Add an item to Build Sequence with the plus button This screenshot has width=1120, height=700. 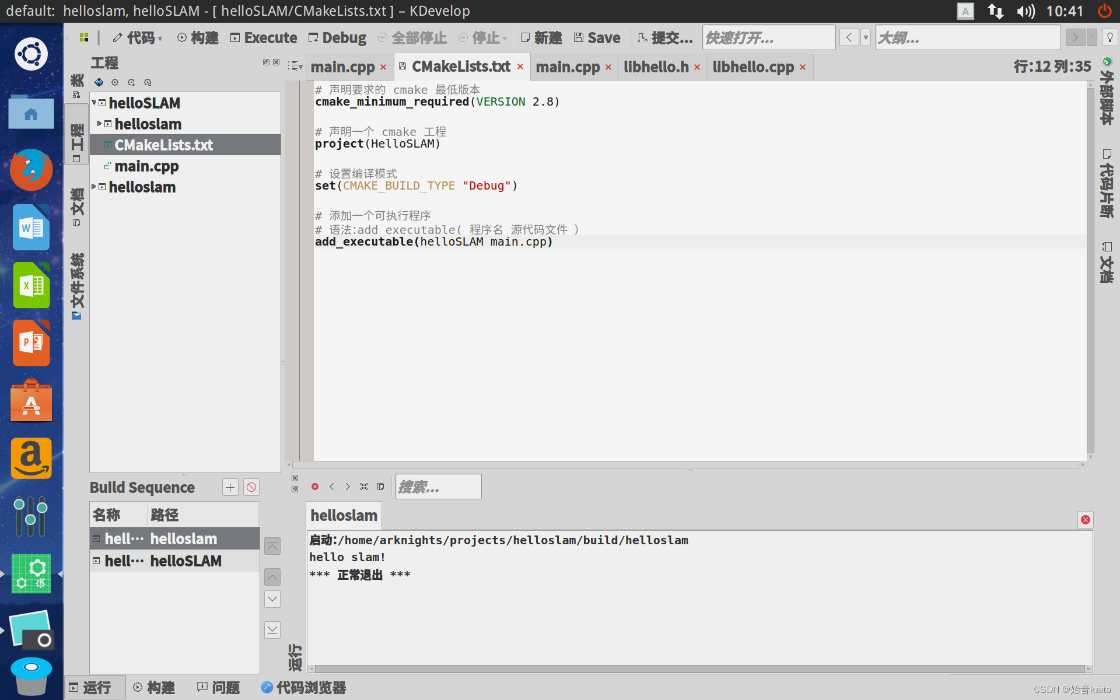click(229, 487)
